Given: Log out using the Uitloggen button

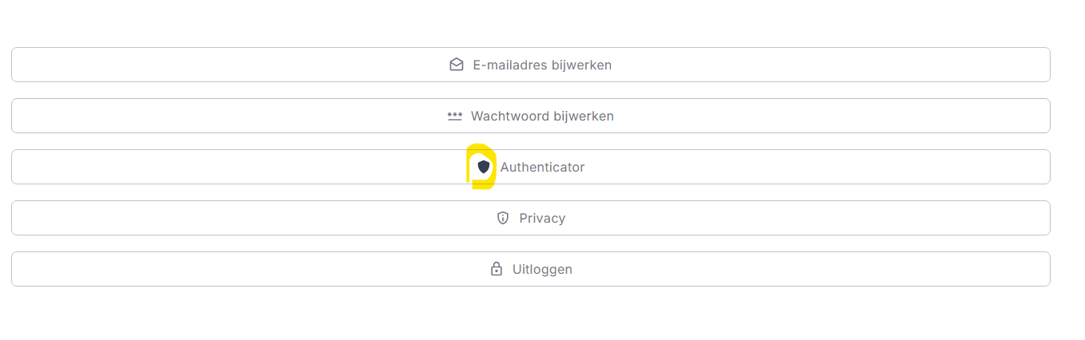Looking at the screenshot, I should (530, 269).
